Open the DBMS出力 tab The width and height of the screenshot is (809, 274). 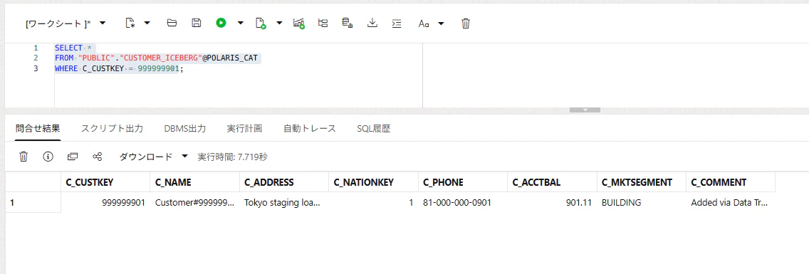click(184, 129)
